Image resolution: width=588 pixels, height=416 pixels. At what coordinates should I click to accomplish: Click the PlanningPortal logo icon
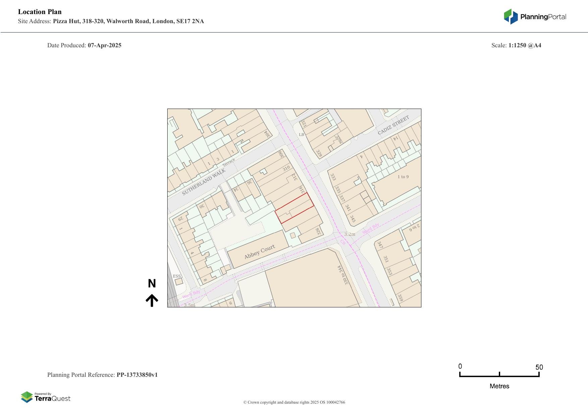click(x=511, y=17)
